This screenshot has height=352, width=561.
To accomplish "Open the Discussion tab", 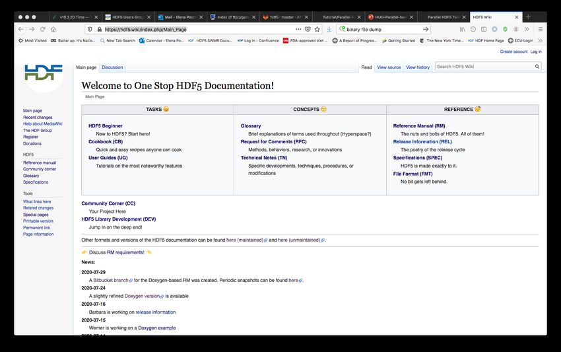I will coord(112,67).
